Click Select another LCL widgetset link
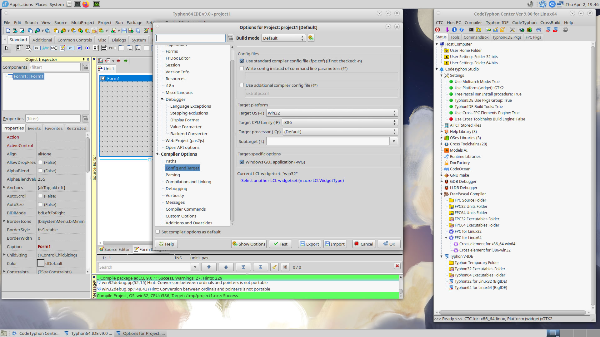This screenshot has height=337, width=600. [x=292, y=180]
